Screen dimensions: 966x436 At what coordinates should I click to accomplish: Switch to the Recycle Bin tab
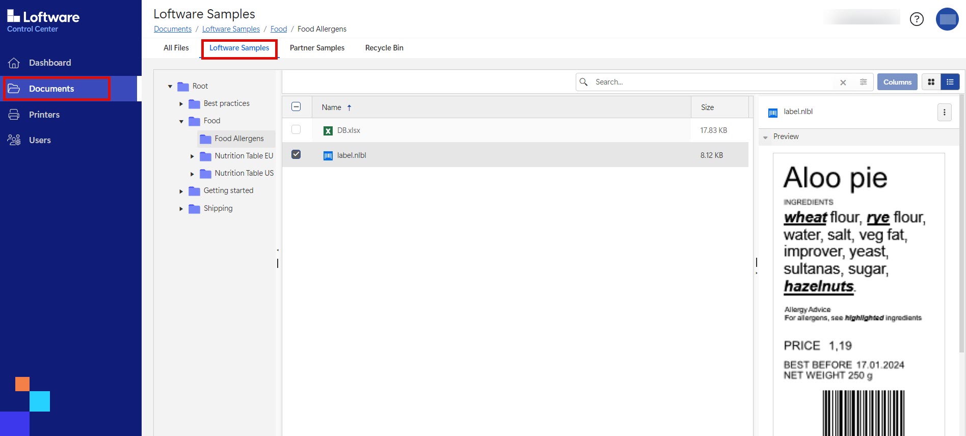click(384, 48)
